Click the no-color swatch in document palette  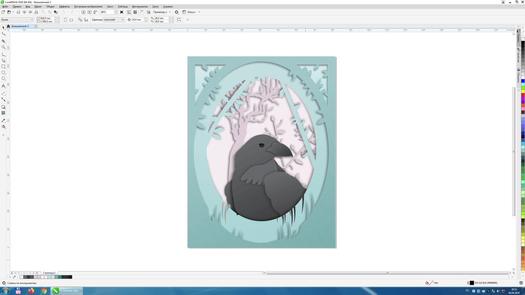pyautogui.click(x=22, y=277)
